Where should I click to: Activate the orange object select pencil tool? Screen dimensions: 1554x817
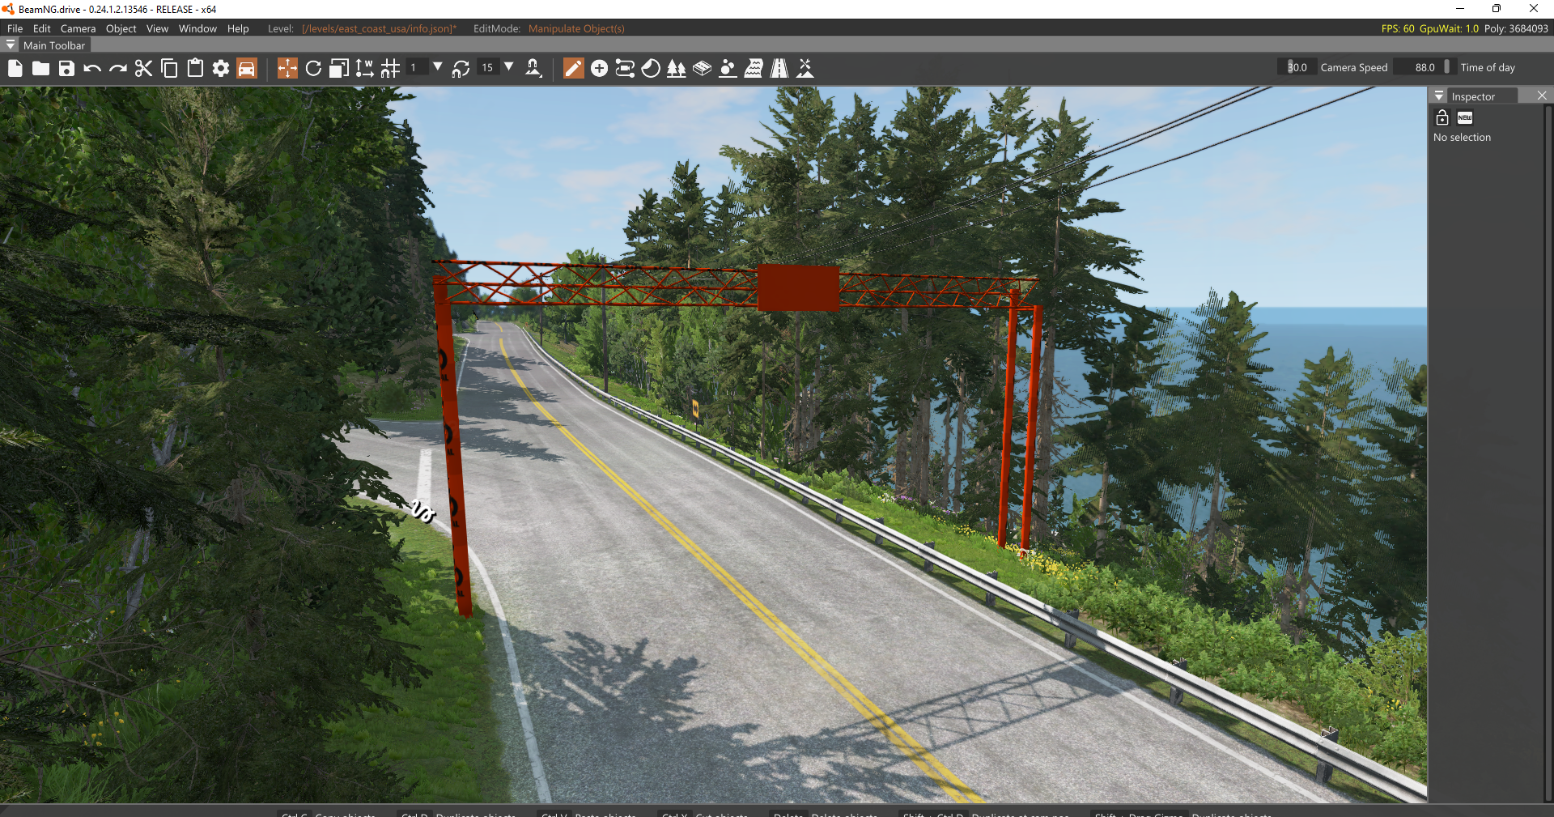[573, 69]
